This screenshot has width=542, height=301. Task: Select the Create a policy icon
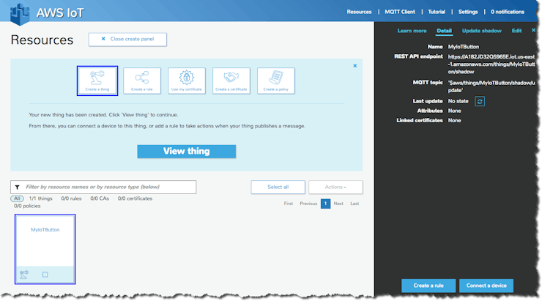pos(276,81)
